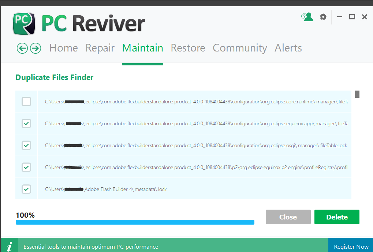
Task: Click the blue scan progress bar
Action: click(135, 222)
